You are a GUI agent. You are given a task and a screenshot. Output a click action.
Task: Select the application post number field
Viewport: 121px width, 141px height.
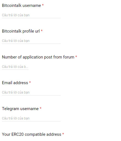pyautogui.click(x=15, y=67)
